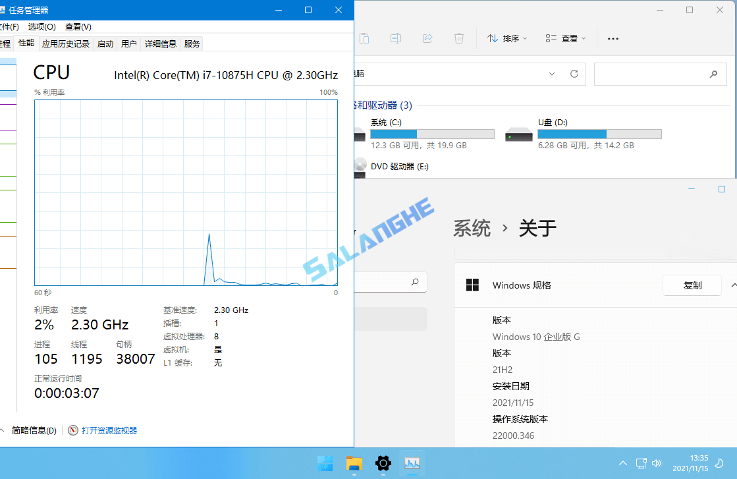This screenshot has height=479, width=737.
Task: Open File Explorer from the taskbar
Action: click(x=354, y=463)
